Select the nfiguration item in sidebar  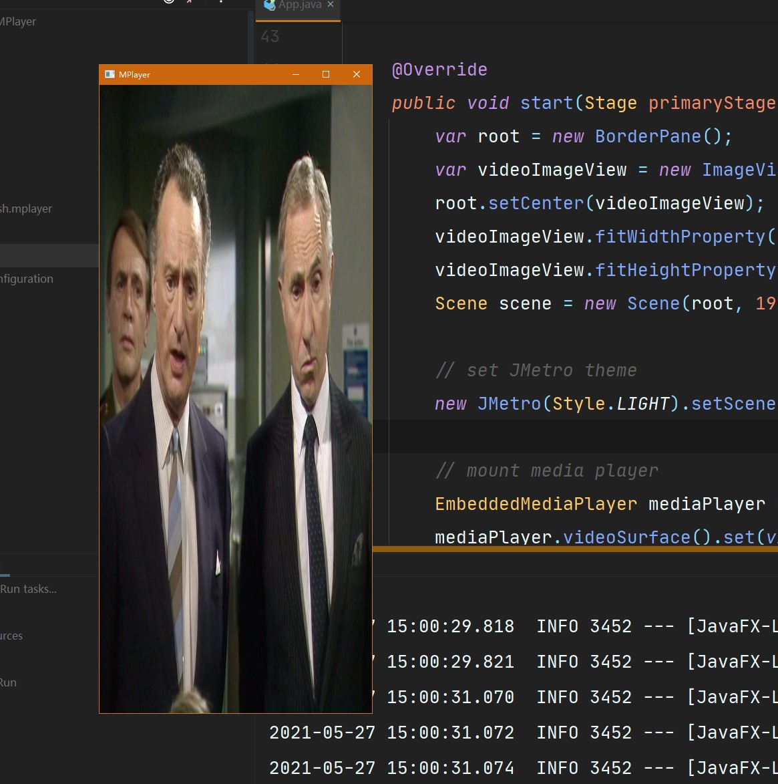click(x=27, y=279)
